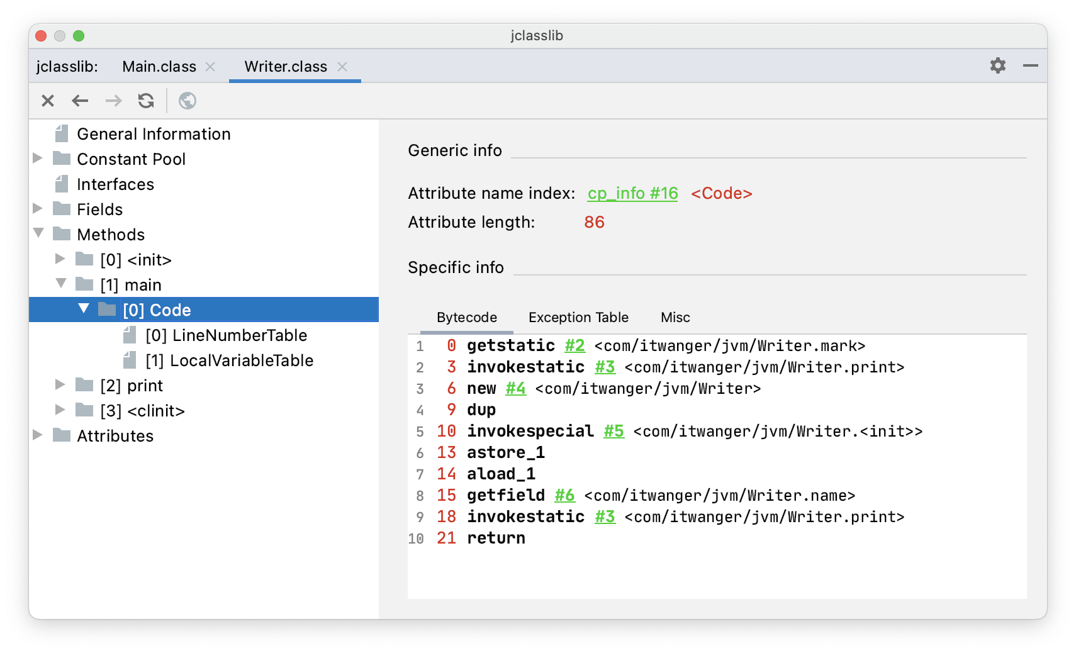The height and width of the screenshot is (653, 1076).
Task: Open the settings gear icon
Action: coord(997,65)
